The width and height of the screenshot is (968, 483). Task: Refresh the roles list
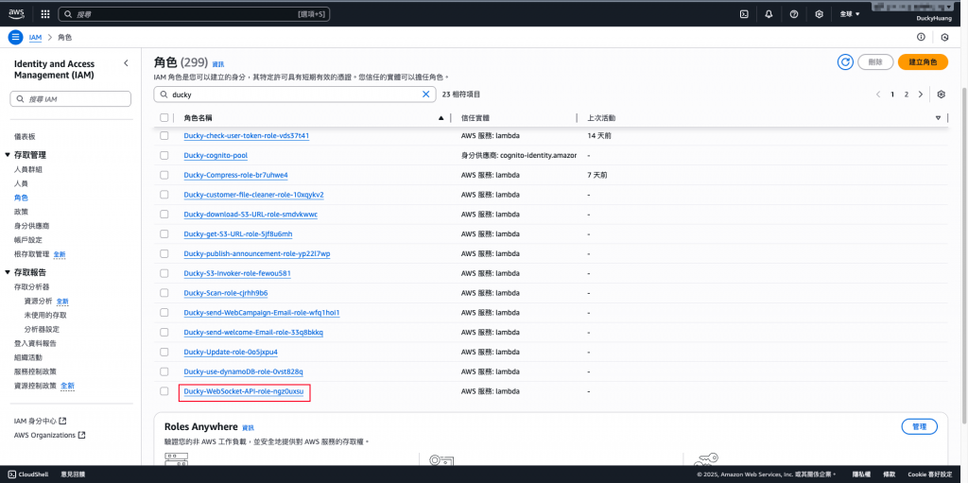pyautogui.click(x=844, y=61)
